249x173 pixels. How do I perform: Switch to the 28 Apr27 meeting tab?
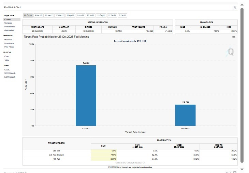(x=70, y=15)
